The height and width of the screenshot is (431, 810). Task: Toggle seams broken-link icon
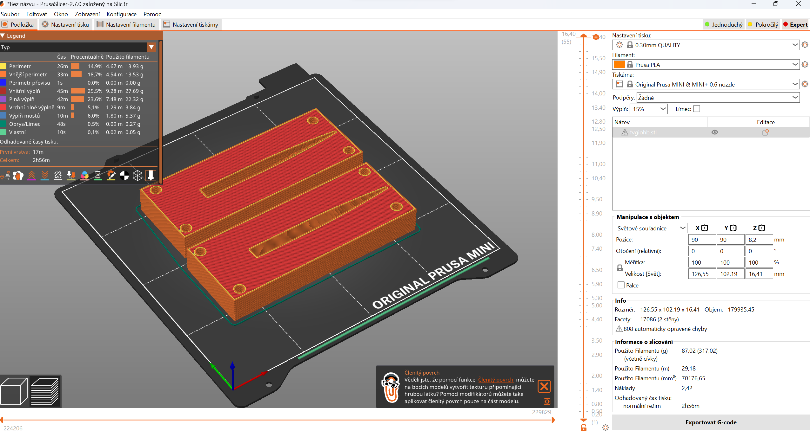(58, 175)
